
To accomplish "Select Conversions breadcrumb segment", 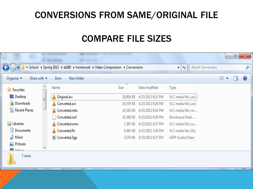I will point(134,67).
